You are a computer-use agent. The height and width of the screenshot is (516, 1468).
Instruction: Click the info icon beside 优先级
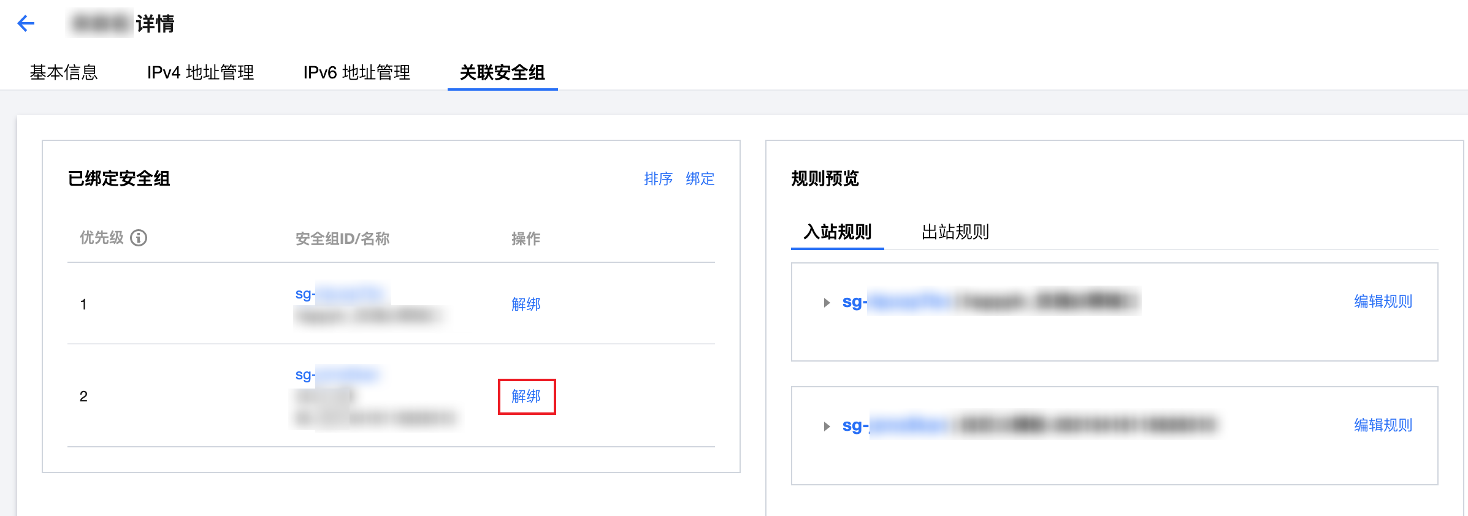tap(139, 238)
